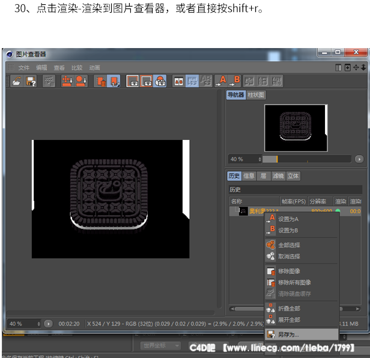Click the render region orange arrow icon
The height and width of the screenshot is (358, 370).
(x=67, y=81)
